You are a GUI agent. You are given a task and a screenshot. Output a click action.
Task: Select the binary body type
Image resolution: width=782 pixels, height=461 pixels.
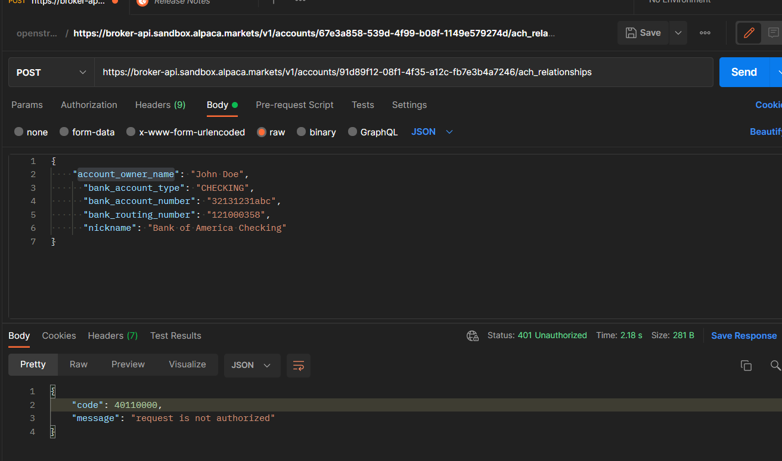[x=316, y=132]
